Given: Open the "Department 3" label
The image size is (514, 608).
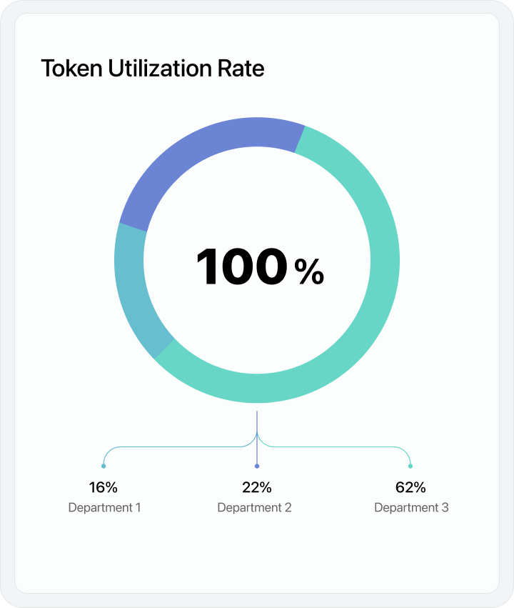Looking at the screenshot, I should click(411, 508).
